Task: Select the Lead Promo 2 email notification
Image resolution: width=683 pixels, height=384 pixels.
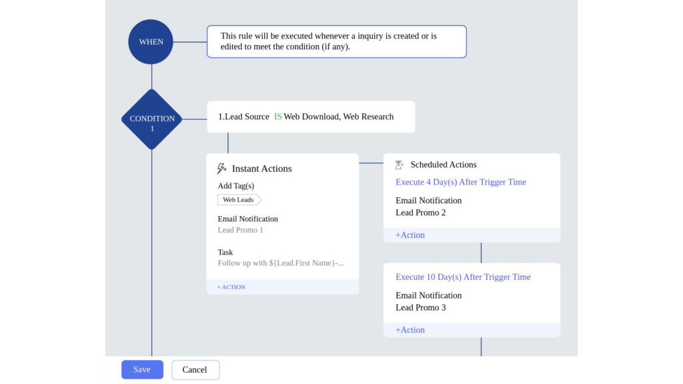Action: [x=420, y=212]
